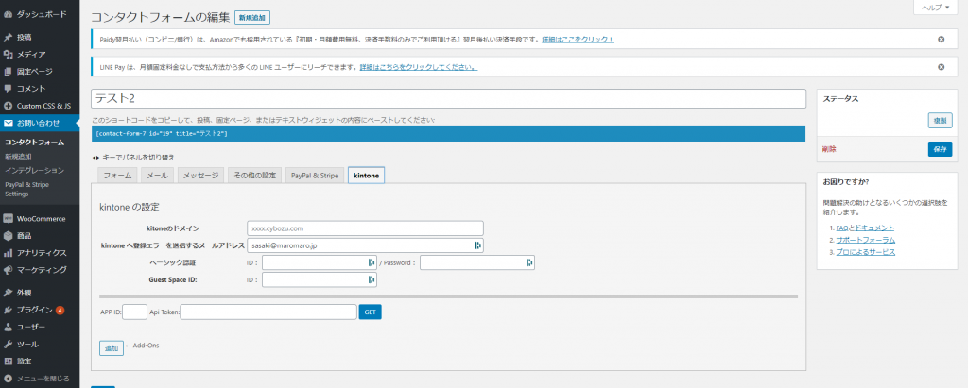This screenshot has width=968, height=388.
Task: Open the FAQとドキュメント link
Action: [x=865, y=228]
